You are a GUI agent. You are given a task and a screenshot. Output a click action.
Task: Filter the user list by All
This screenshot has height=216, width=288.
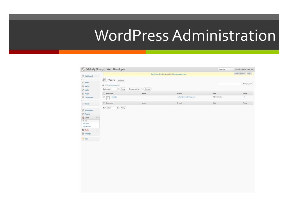point(103,85)
